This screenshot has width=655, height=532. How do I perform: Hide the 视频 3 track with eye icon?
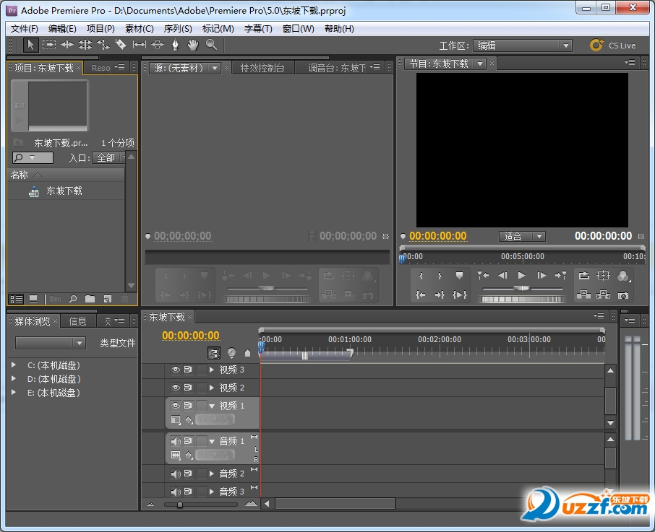tap(175, 370)
